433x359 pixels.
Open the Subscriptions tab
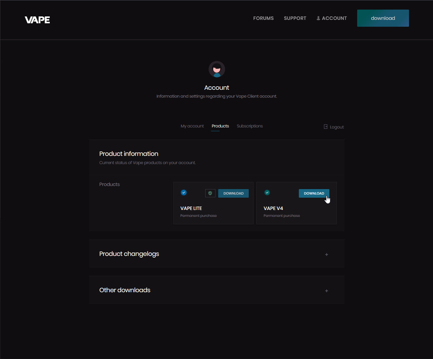[x=250, y=126]
